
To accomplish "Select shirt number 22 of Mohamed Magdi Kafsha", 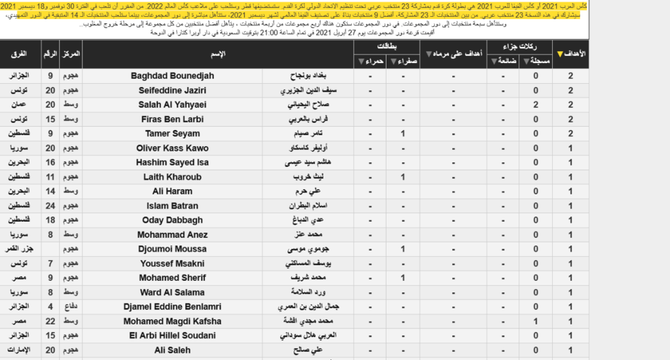I will pyautogui.click(x=50, y=322).
